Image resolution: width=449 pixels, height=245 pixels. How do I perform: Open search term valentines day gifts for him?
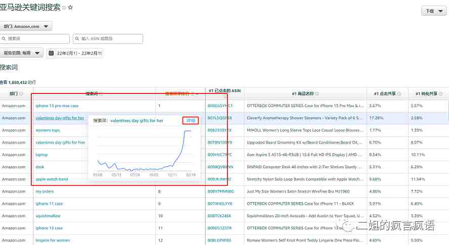coord(60,142)
